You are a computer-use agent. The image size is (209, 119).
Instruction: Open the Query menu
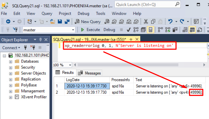point(47,13)
